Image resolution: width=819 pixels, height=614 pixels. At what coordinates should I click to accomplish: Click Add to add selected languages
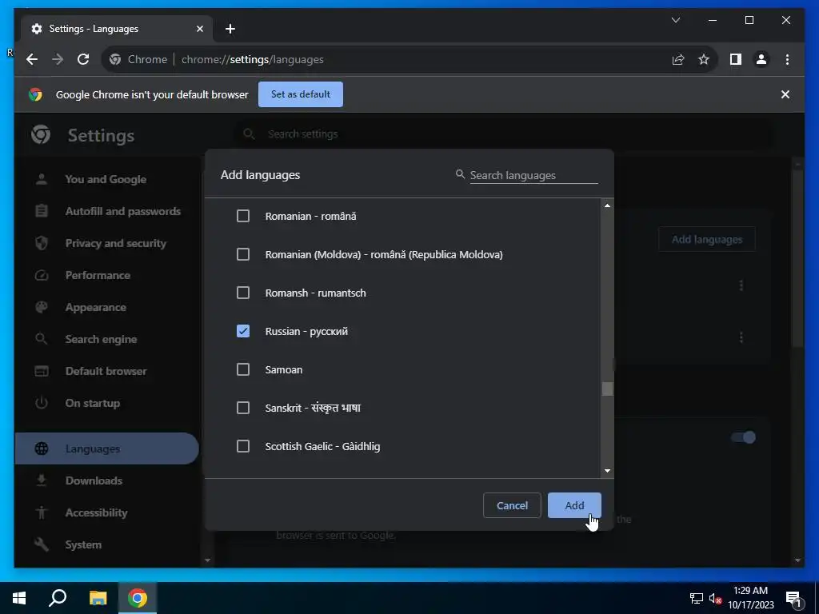[x=574, y=505]
